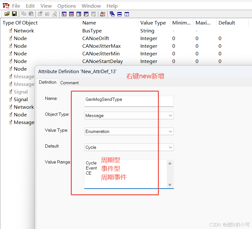This screenshot has height=229, width=252.
Task: Click the pencil icon of the CANoeStartDelay row
Action: pyautogui.click(x=11, y=61)
